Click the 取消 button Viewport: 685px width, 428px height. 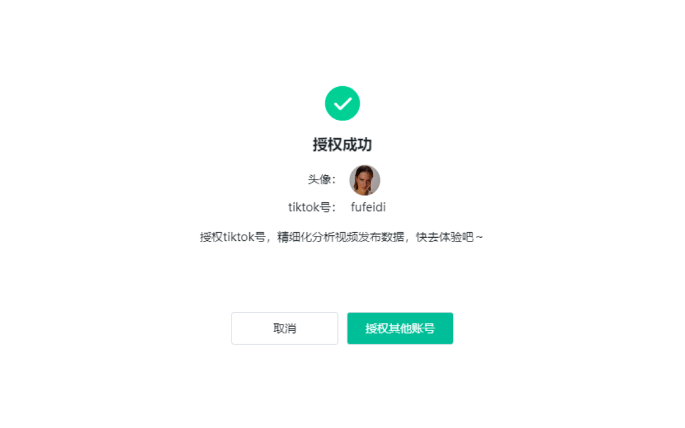(x=284, y=328)
